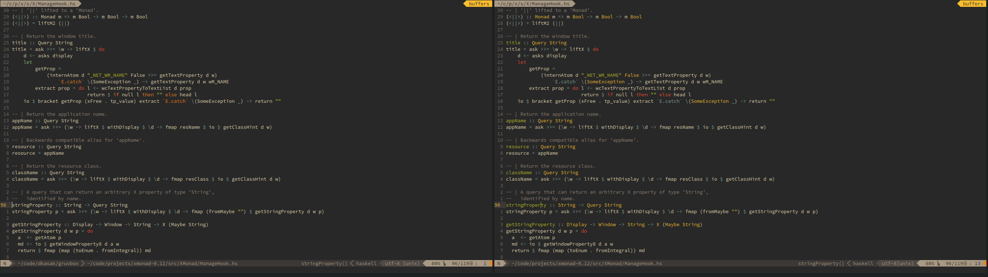The height and width of the screenshot is (277, 988).
Task: Click 'liftM2 (||)' definition in left pane
Action: pos(41,23)
